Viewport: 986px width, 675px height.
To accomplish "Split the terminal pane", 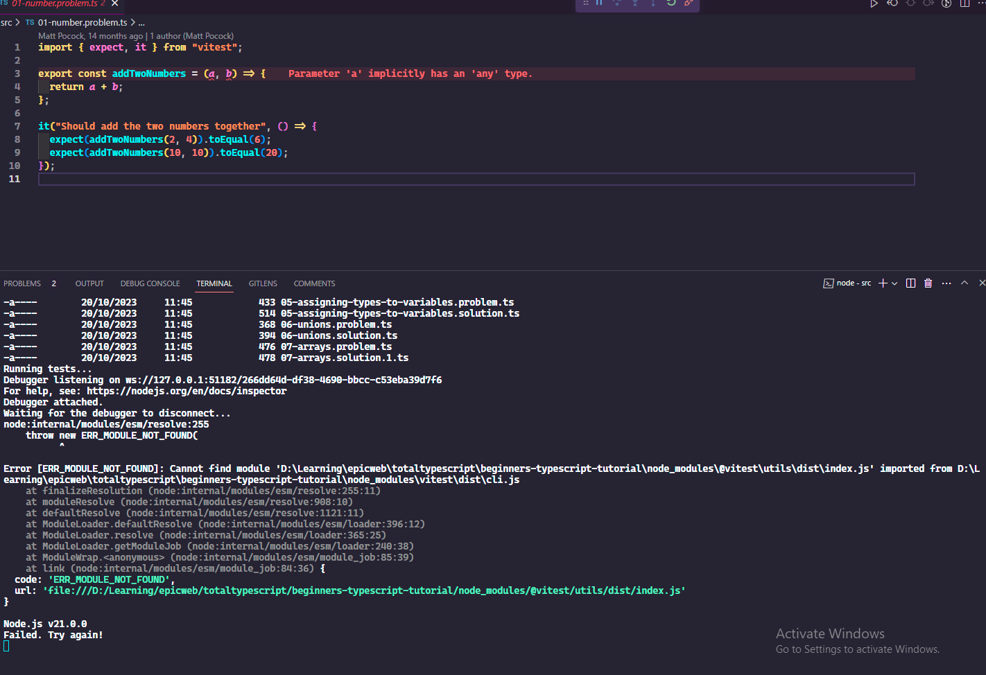I will (x=910, y=283).
